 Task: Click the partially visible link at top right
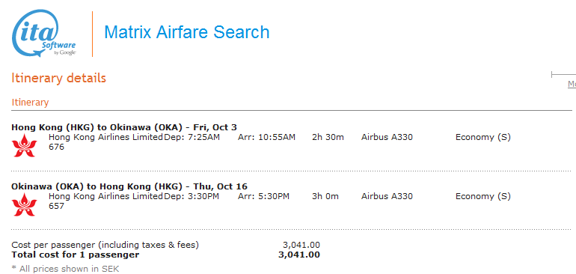[572, 85]
